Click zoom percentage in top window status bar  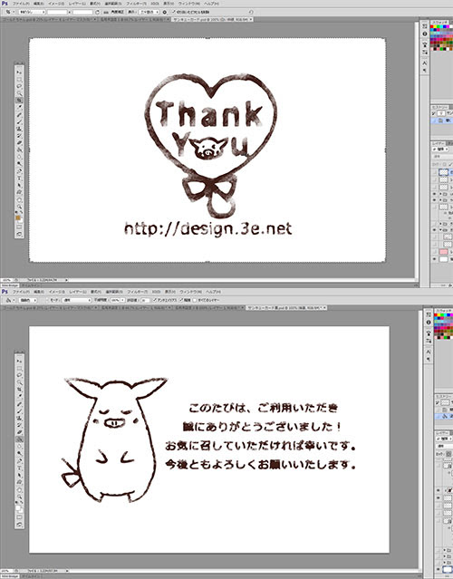[5, 280]
